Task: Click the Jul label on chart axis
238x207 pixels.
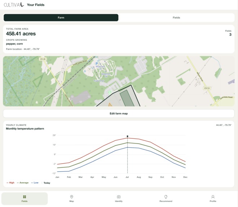Action: [127, 177]
